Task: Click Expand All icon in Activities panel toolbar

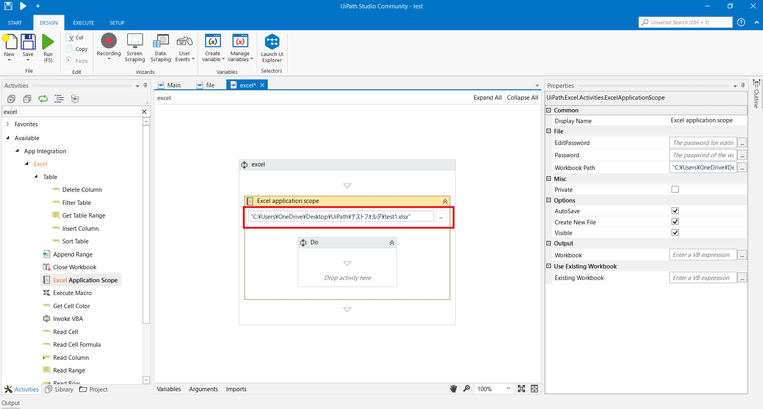Action: pos(11,99)
